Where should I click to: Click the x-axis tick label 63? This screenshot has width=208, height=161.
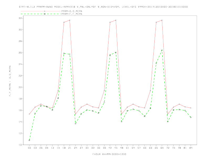150,148
